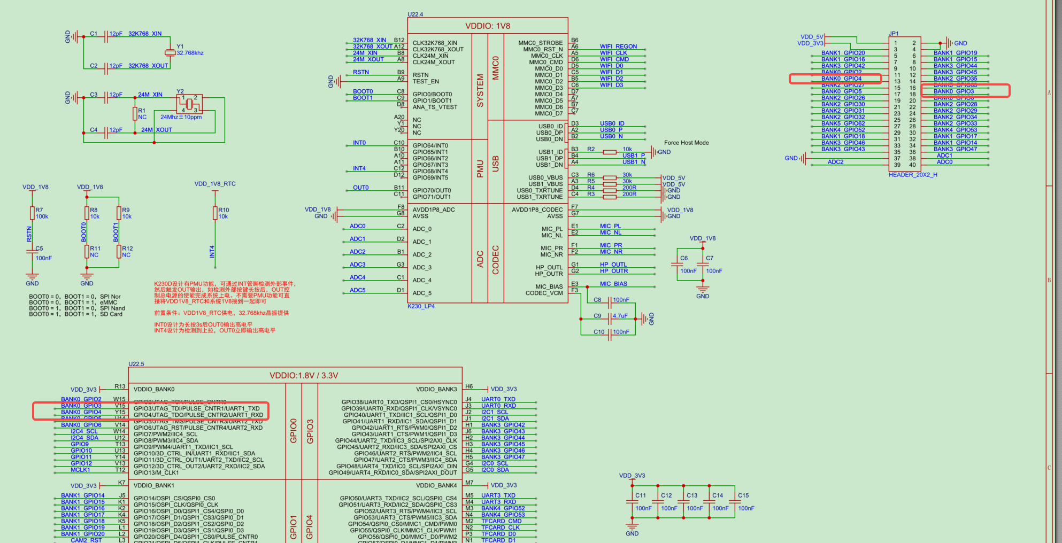Click the Y1 32.768khz crystal symbol
This screenshot has height=543, width=1062.
(x=170, y=52)
